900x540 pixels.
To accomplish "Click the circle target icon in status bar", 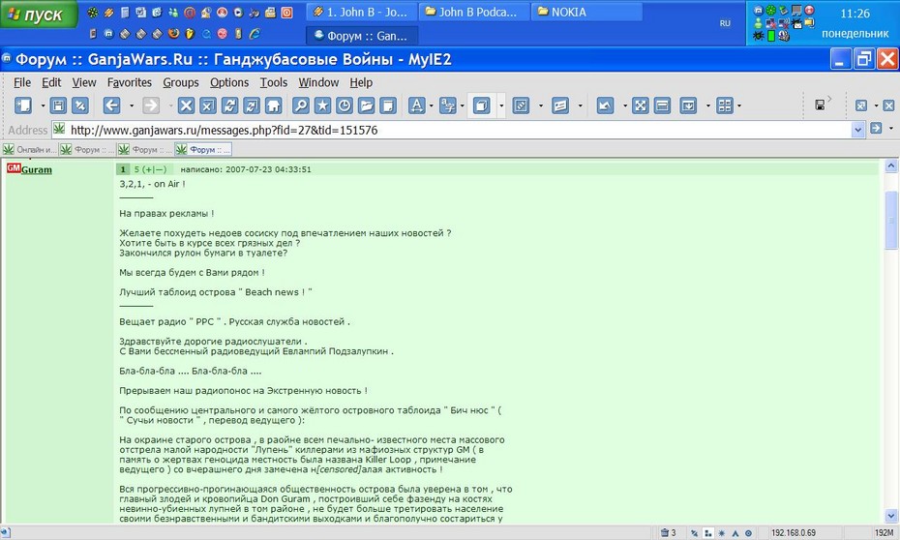I will (x=748, y=533).
